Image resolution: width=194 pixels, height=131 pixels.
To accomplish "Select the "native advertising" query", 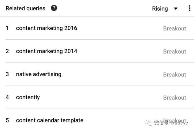I will coord(38,74).
